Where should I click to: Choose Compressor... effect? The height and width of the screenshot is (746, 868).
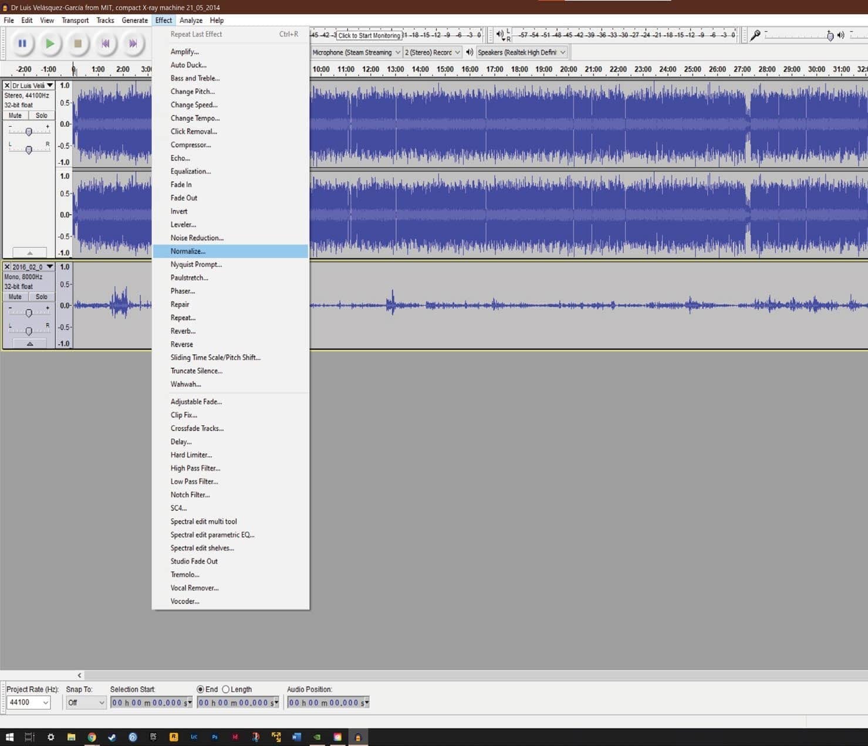(x=230, y=145)
